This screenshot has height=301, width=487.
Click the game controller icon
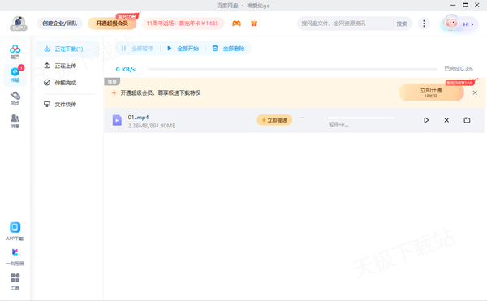(x=236, y=24)
